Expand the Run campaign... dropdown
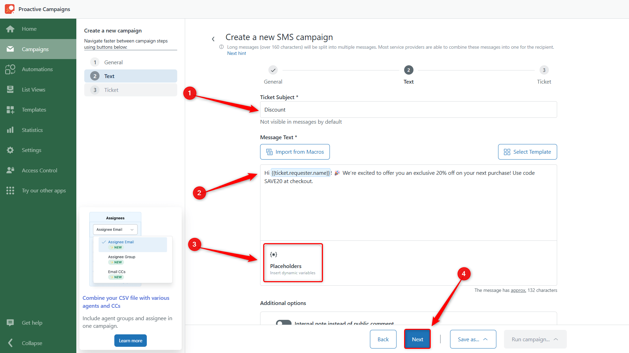Viewport: 629px width, 353px height. (535, 340)
